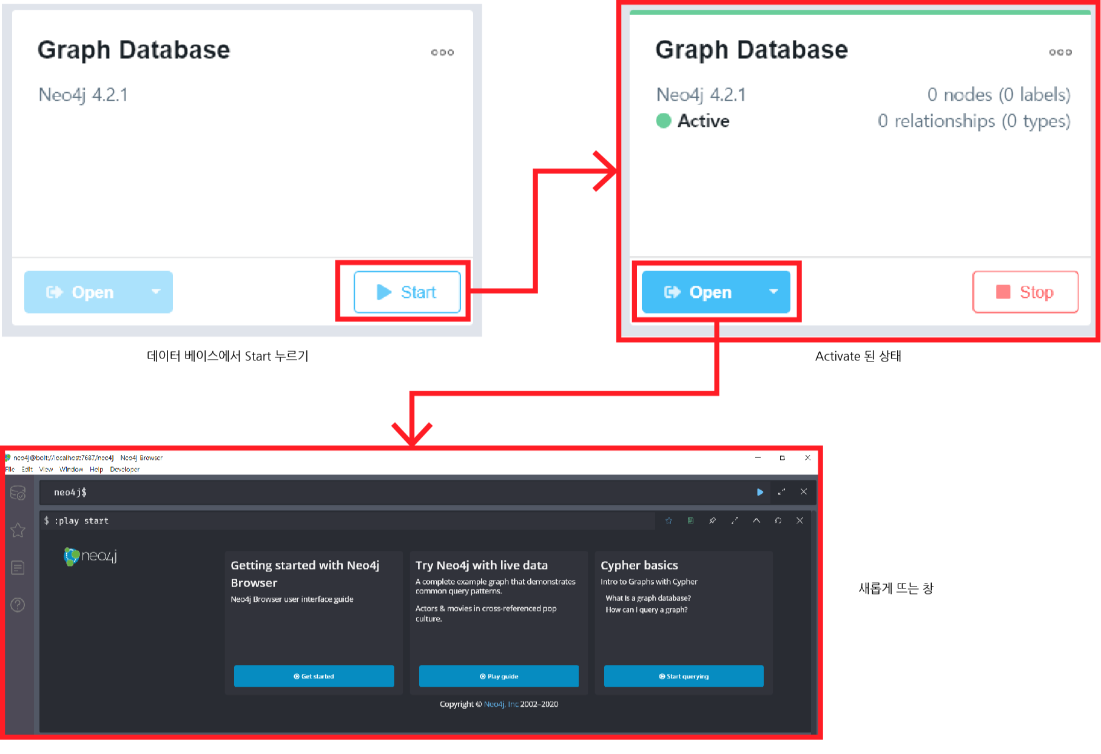Click the '0 relationships (0 types)' text
1101x754 pixels.
(974, 121)
